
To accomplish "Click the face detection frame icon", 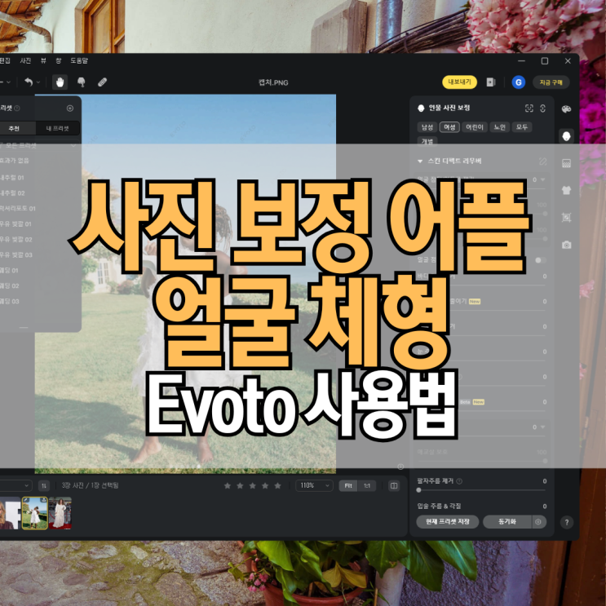I will (x=529, y=108).
